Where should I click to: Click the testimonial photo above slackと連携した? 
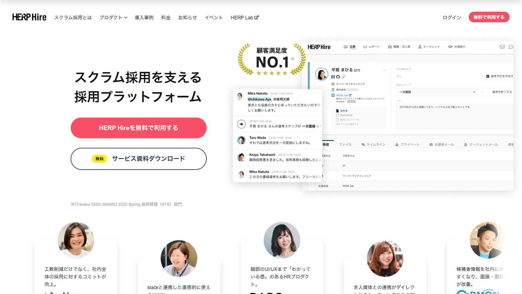[179, 259]
